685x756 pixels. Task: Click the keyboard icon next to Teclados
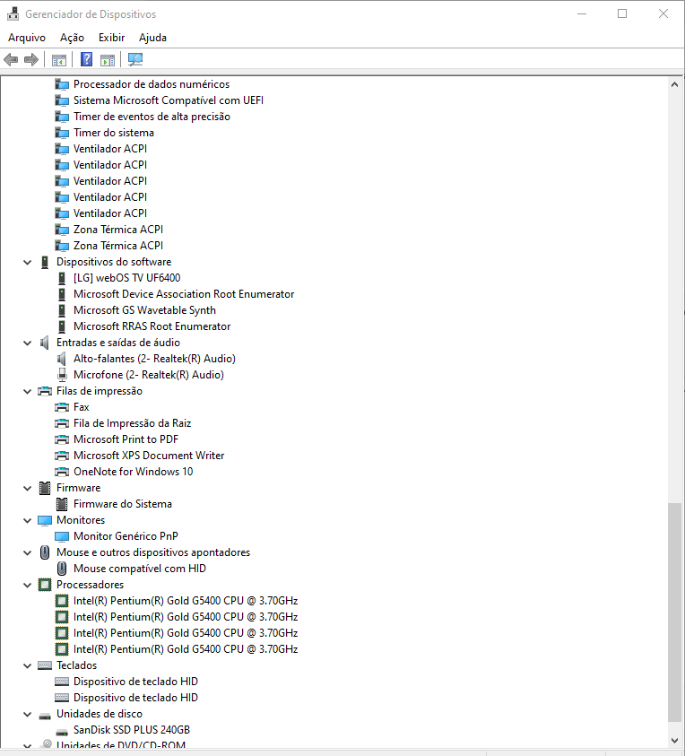(45, 665)
